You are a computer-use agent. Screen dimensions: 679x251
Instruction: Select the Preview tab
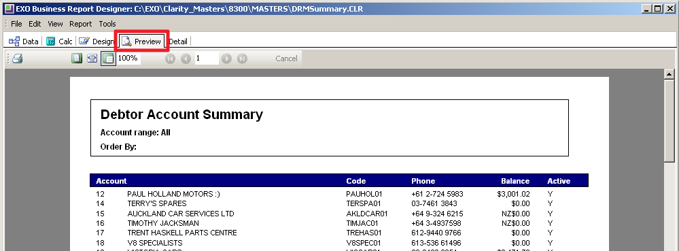pyautogui.click(x=141, y=41)
